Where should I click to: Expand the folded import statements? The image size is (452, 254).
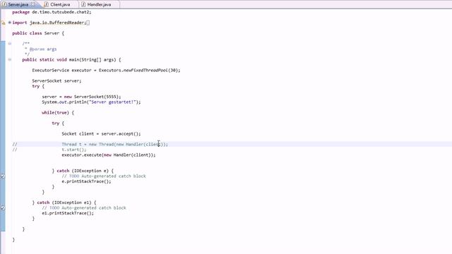click(9, 23)
